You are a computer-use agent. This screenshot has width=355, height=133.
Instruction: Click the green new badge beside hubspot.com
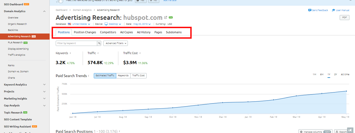click(171, 17)
